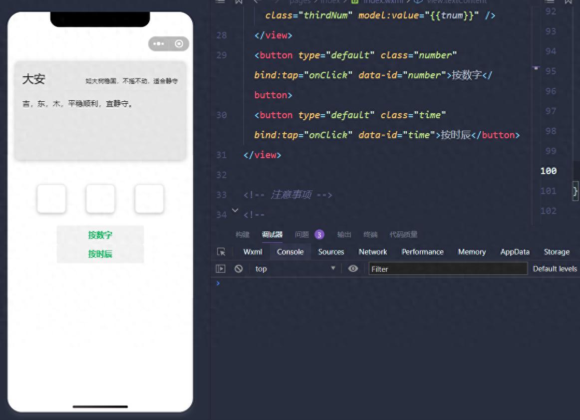580x420 pixels.
Task: Click the third number input box
Action: click(149, 199)
